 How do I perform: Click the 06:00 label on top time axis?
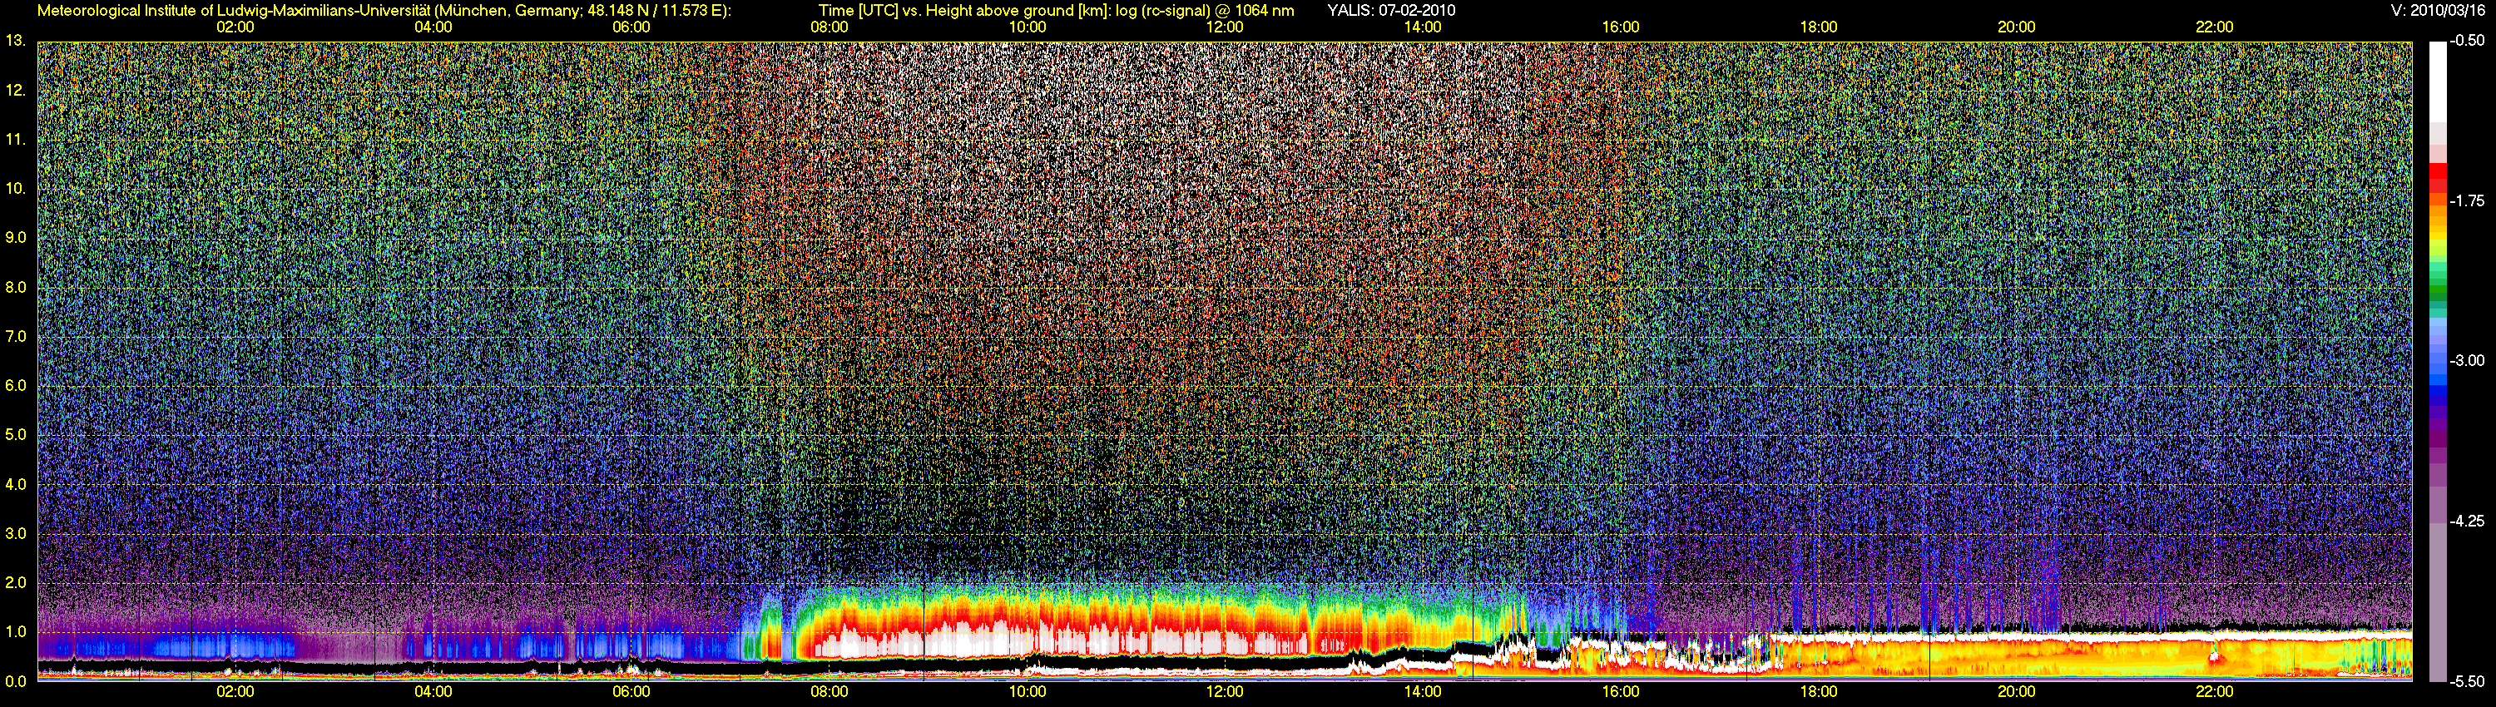click(x=631, y=27)
